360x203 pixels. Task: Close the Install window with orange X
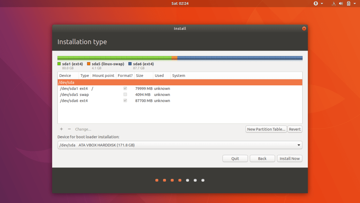click(x=304, y=28)
